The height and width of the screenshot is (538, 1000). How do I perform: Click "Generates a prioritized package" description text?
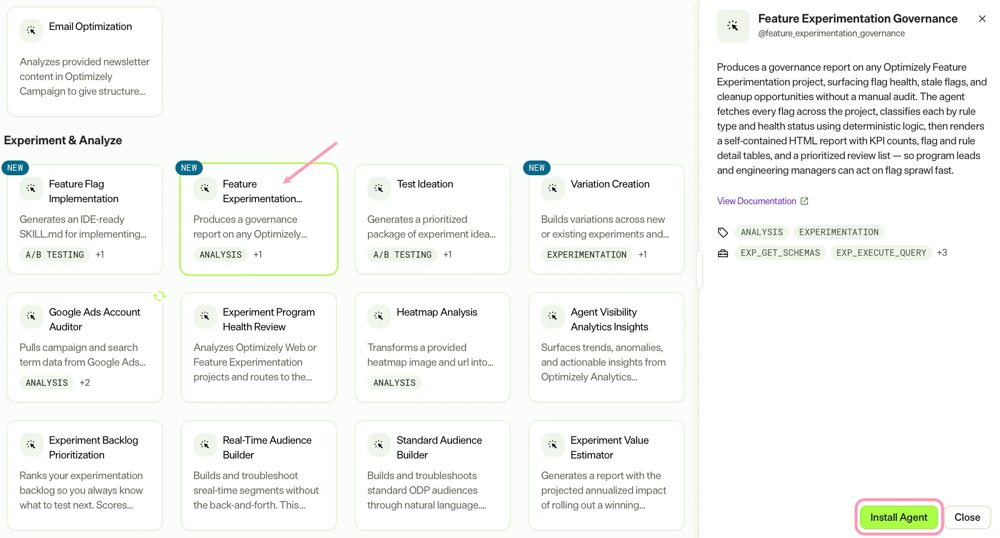tap(431, 227)
